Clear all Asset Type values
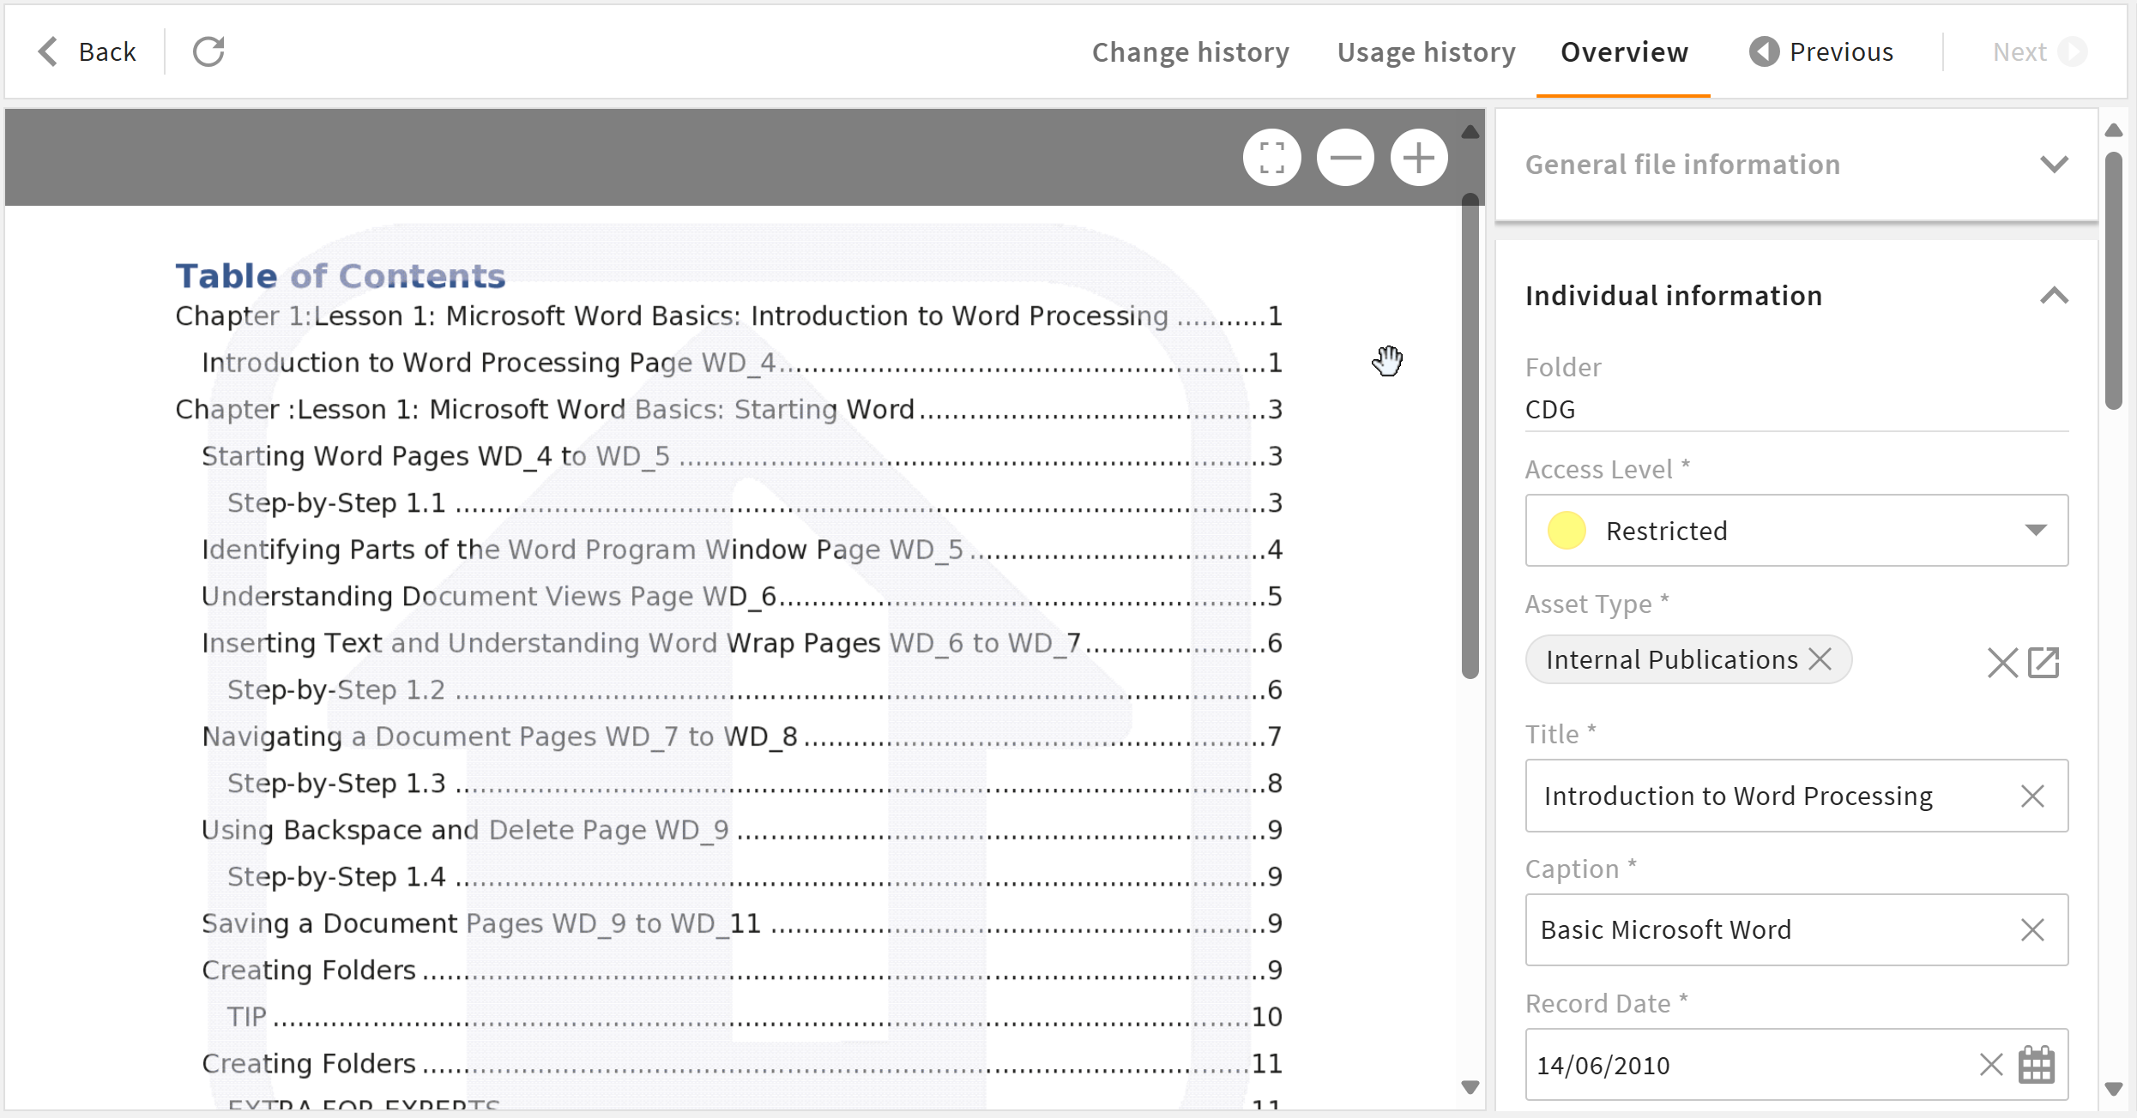Viewport: 2137px width, 1118px height. [x=2002, y=662]
